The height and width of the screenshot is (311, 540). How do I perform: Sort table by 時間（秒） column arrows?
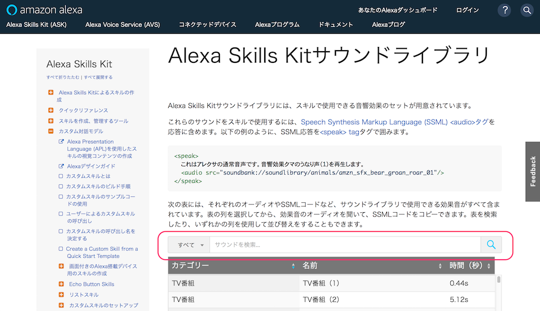(x=489, y=266)
